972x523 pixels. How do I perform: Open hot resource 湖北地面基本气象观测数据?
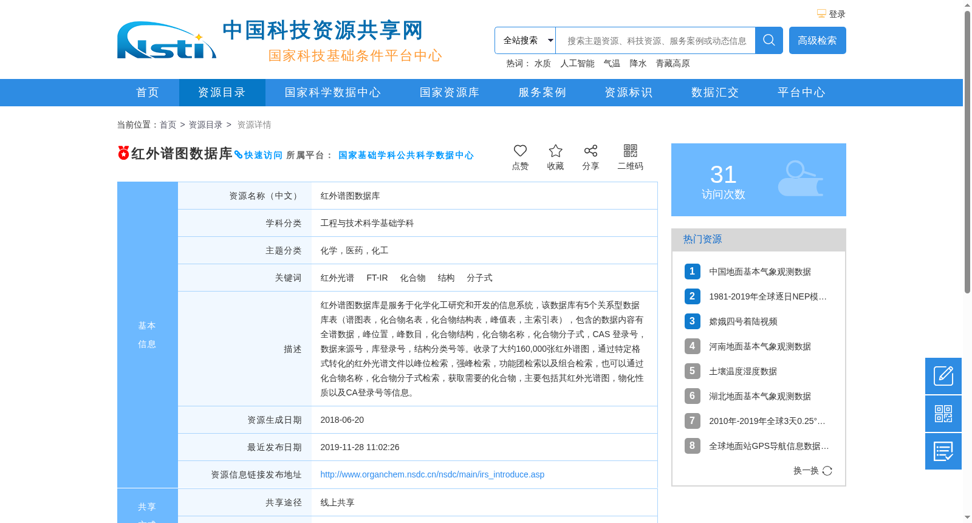click(x=760, y=396)
